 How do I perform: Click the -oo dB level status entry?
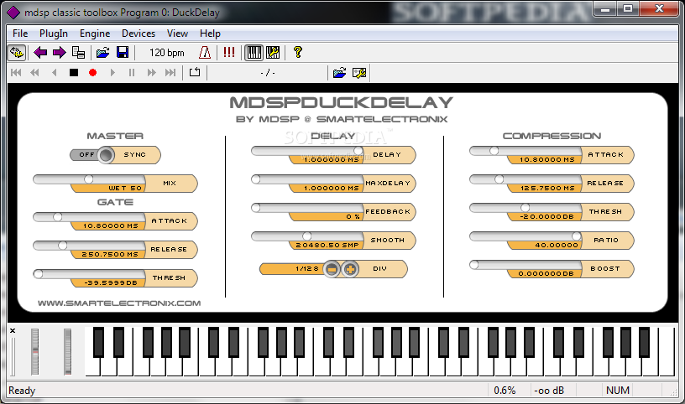click(549, 391)
